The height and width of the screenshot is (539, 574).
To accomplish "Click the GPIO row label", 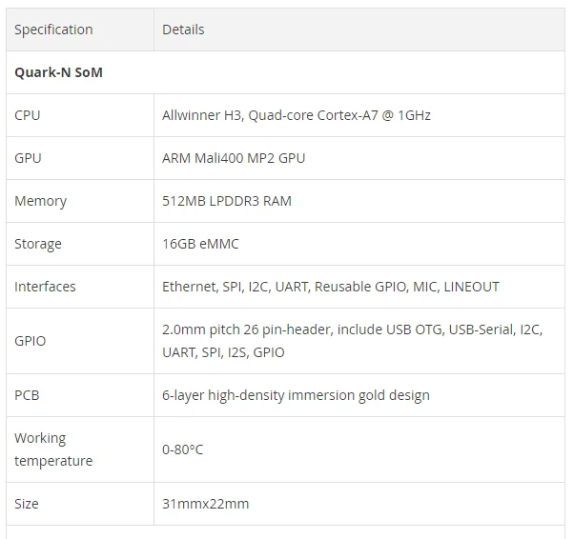I will (x=30, y=340).
